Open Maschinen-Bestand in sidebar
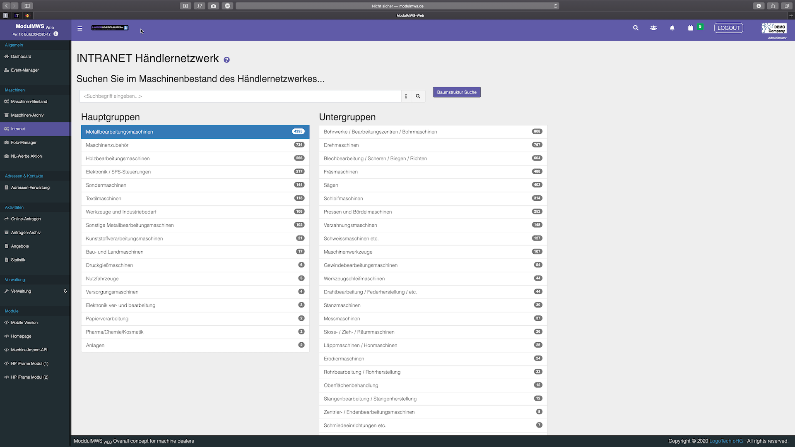Screen dimensions: 795x447 point(29,102)
